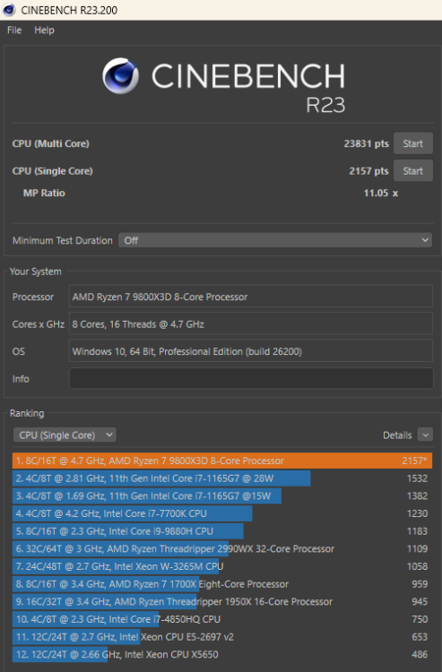Select the i7-1165G7 @ 28W ranking row

point(222,478)
